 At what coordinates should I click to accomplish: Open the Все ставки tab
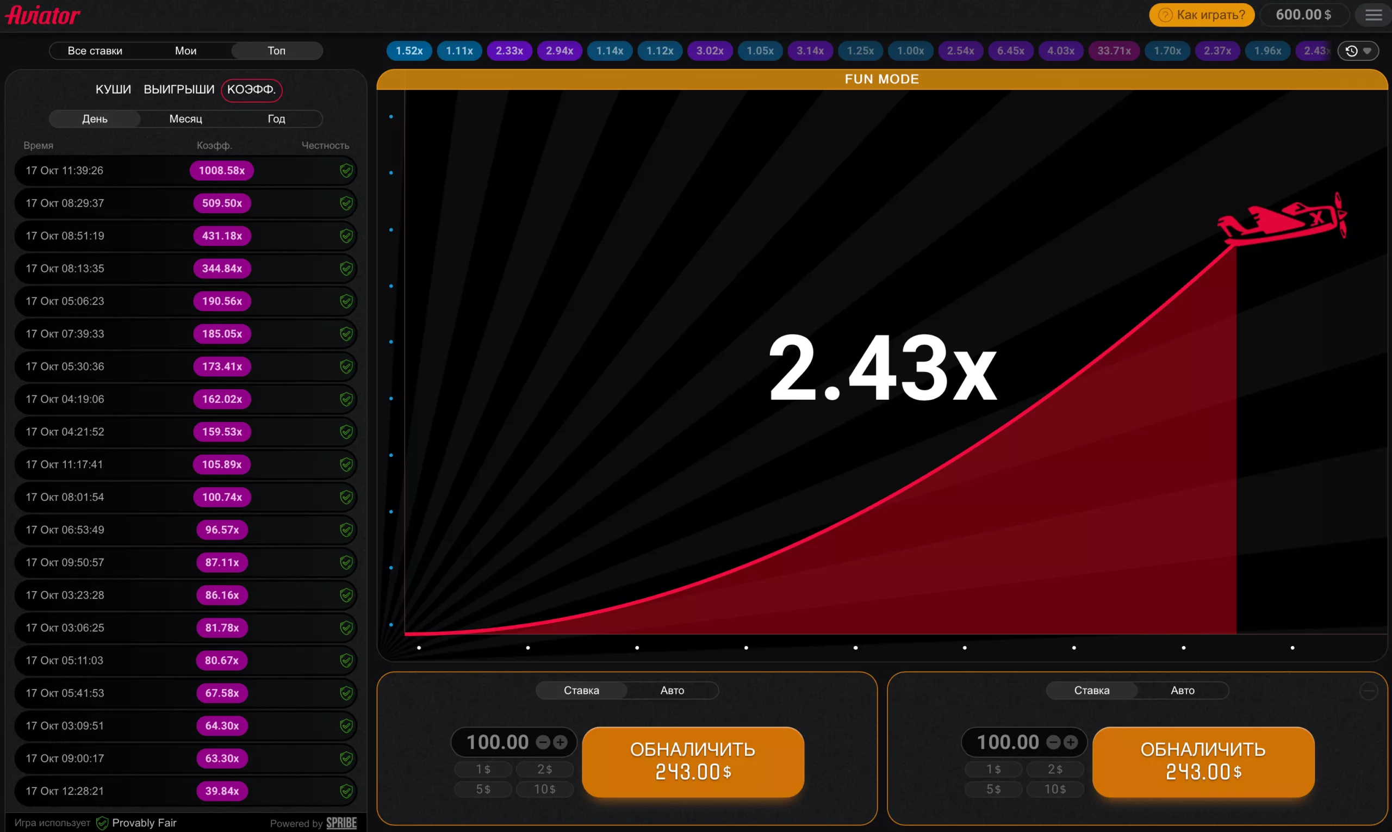[x=95, y=51]
